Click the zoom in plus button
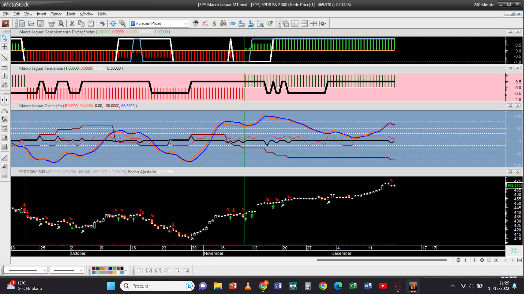This screenshot has width=524, height=294. point(496,260)
